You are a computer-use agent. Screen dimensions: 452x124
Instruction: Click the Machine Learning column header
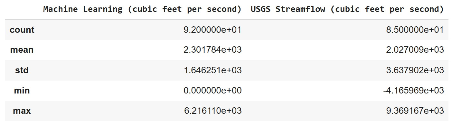142,9
